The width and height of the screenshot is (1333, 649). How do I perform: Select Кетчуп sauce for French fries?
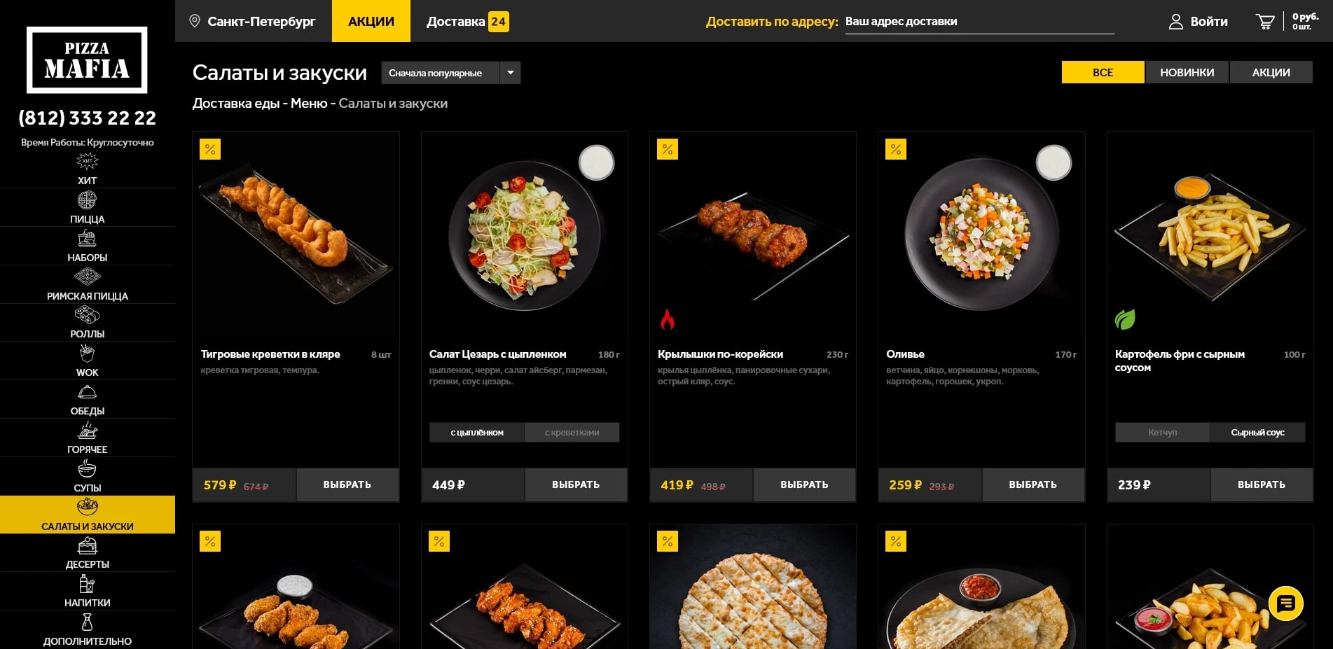[1162, 433]
